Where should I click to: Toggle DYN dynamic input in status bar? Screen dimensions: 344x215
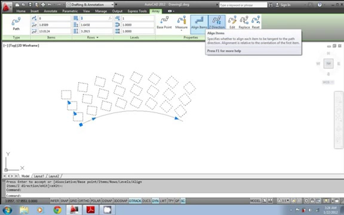[x=155, y=201]
